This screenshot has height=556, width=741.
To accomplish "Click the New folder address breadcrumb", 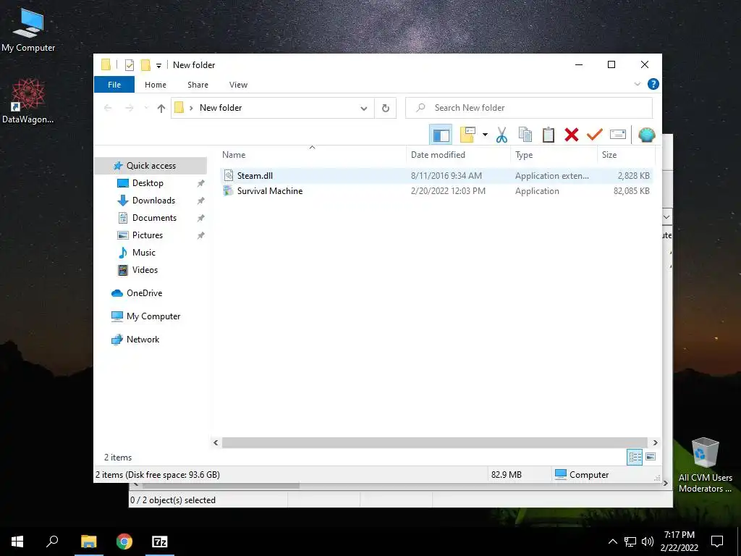I will point(221,108).
